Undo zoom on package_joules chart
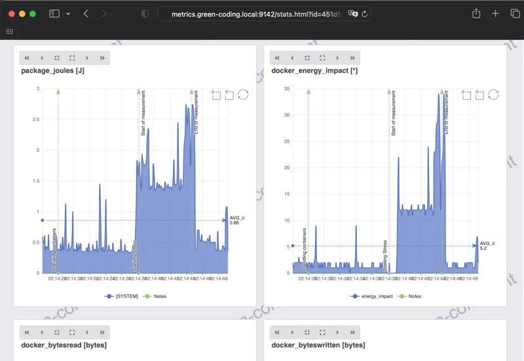This screenshot has width=524, height=361. pyautogui.click(x=229, y=95)
